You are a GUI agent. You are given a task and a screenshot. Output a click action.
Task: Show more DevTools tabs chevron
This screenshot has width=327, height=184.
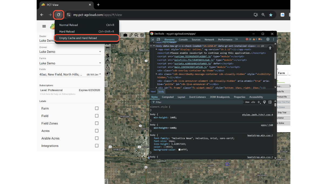pos(237,39)
